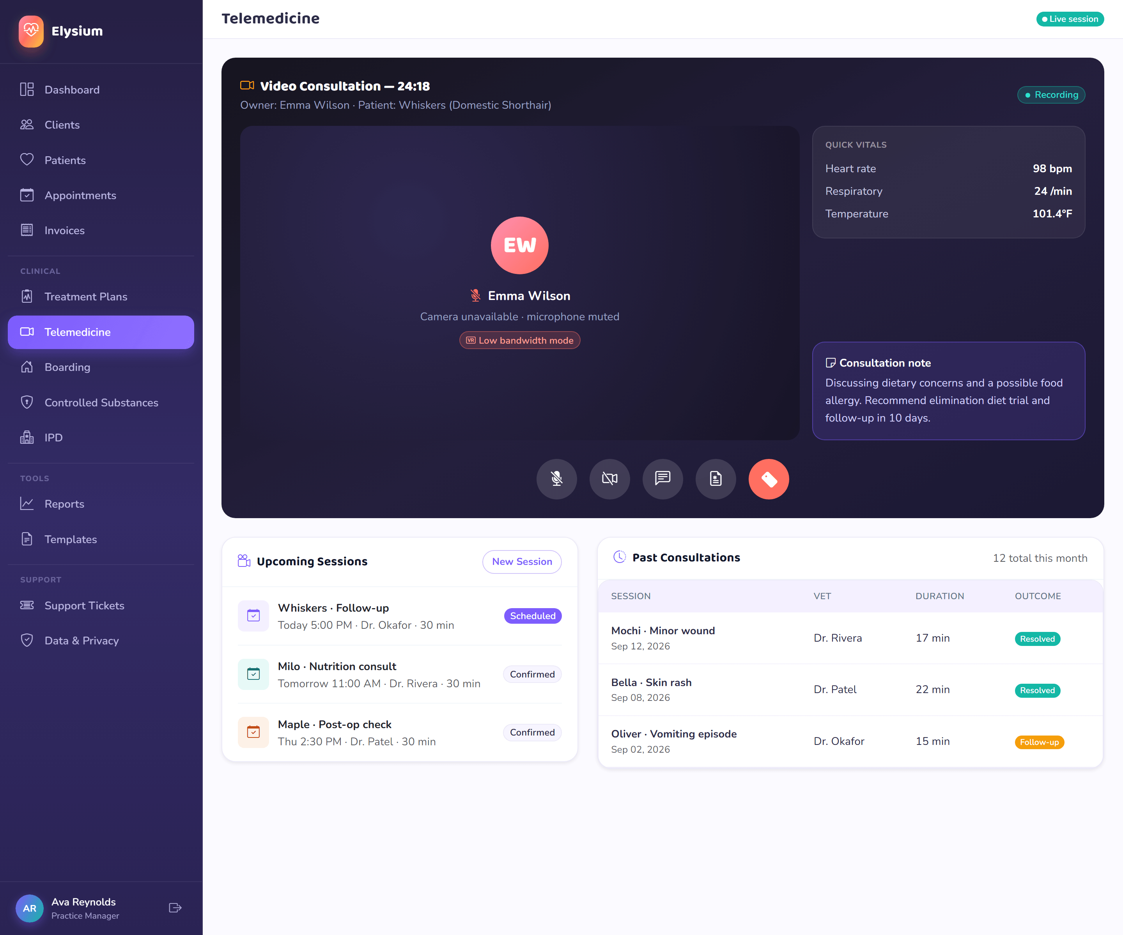Click the Consultation note card
The width and height of the screenshot is (1123, 935).
(948, 391)
